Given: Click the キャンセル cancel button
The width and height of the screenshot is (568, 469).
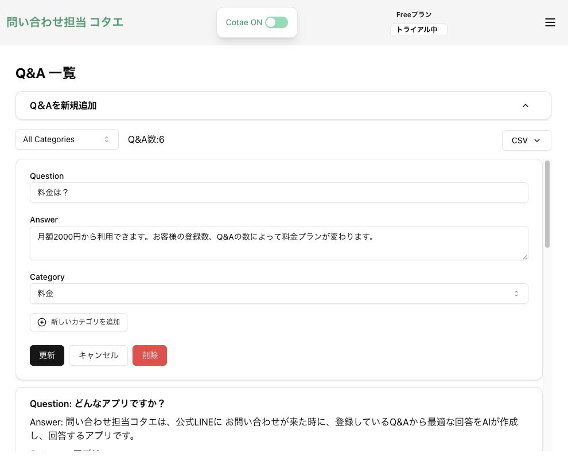Looking at the screenshot, I should 99,355.
